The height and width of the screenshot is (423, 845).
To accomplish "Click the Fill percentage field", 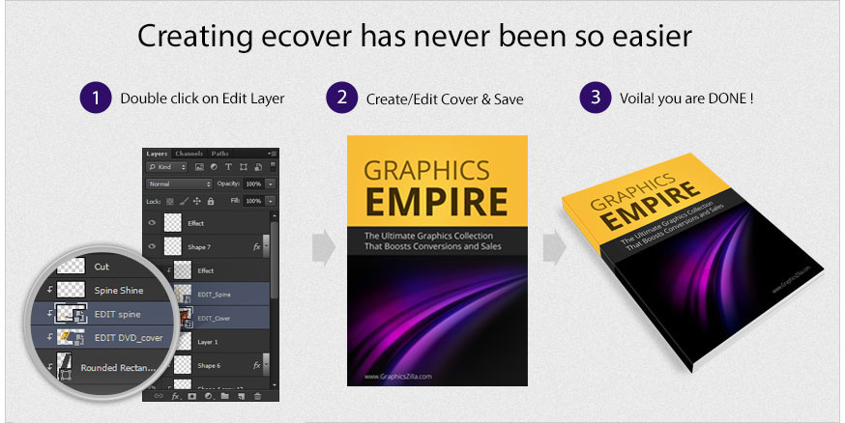I will [x=251, y=201].
